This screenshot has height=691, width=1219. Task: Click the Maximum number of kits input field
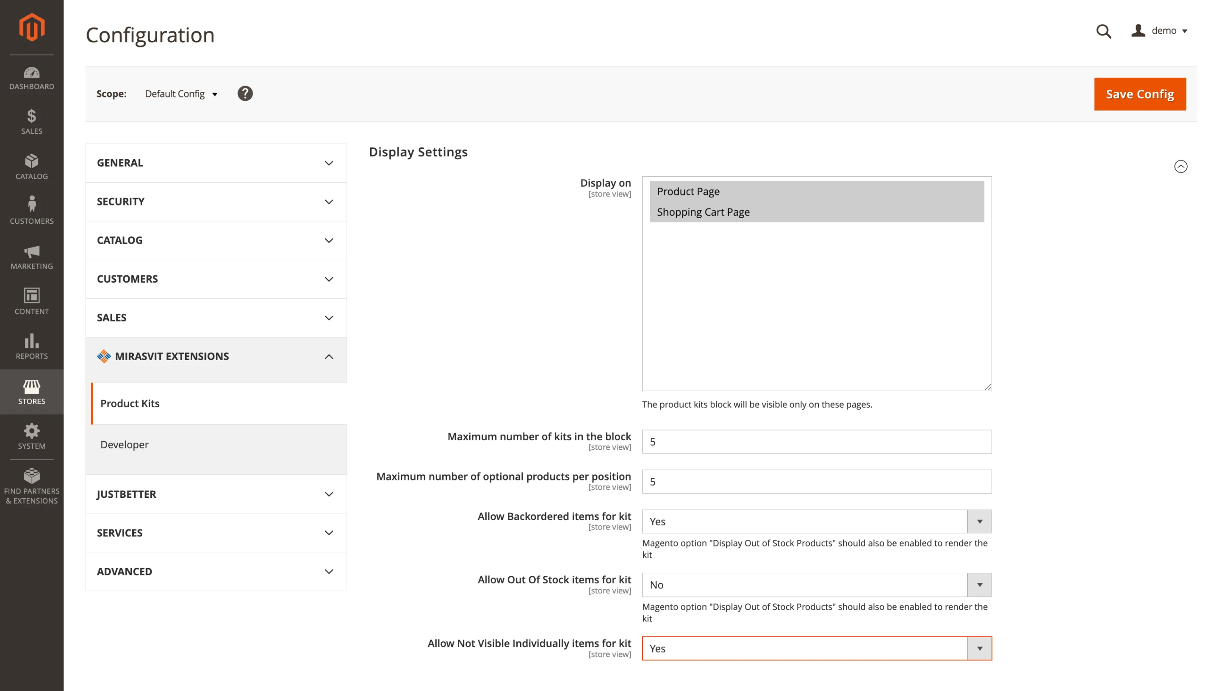(x=816, y=441)
